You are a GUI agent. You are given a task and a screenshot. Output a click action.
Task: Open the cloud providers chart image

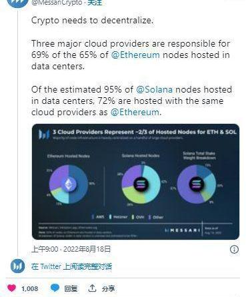135,182
